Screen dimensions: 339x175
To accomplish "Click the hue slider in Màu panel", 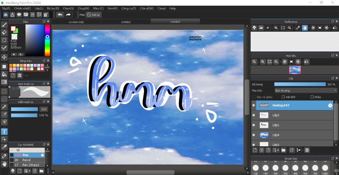I will (47, 40).
